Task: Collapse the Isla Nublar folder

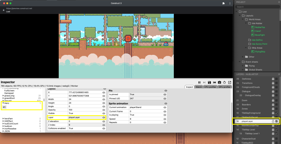Action: 246,23
